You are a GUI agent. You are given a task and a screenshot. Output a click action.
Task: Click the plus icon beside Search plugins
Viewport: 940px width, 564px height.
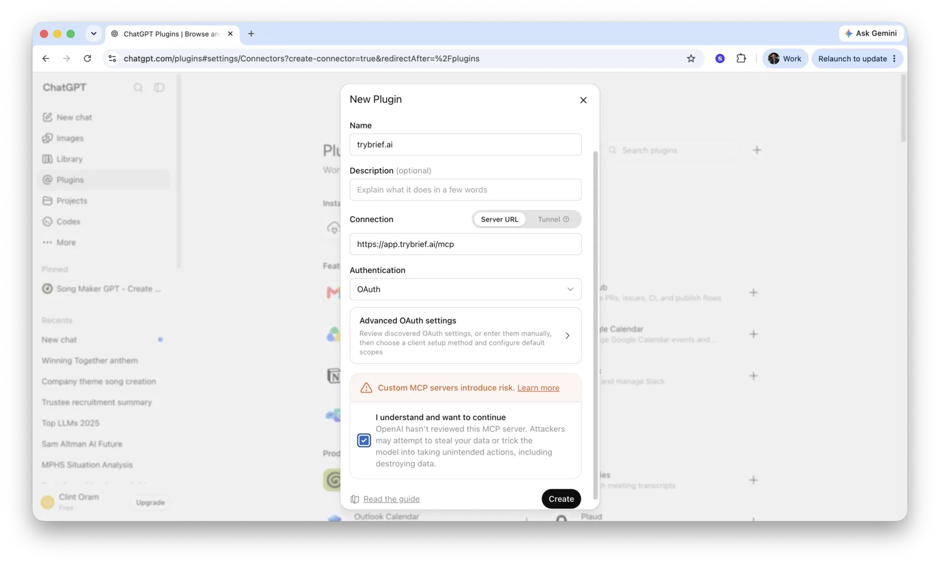[757, 150]
